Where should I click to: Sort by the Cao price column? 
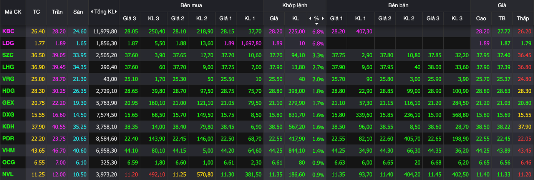481,18
